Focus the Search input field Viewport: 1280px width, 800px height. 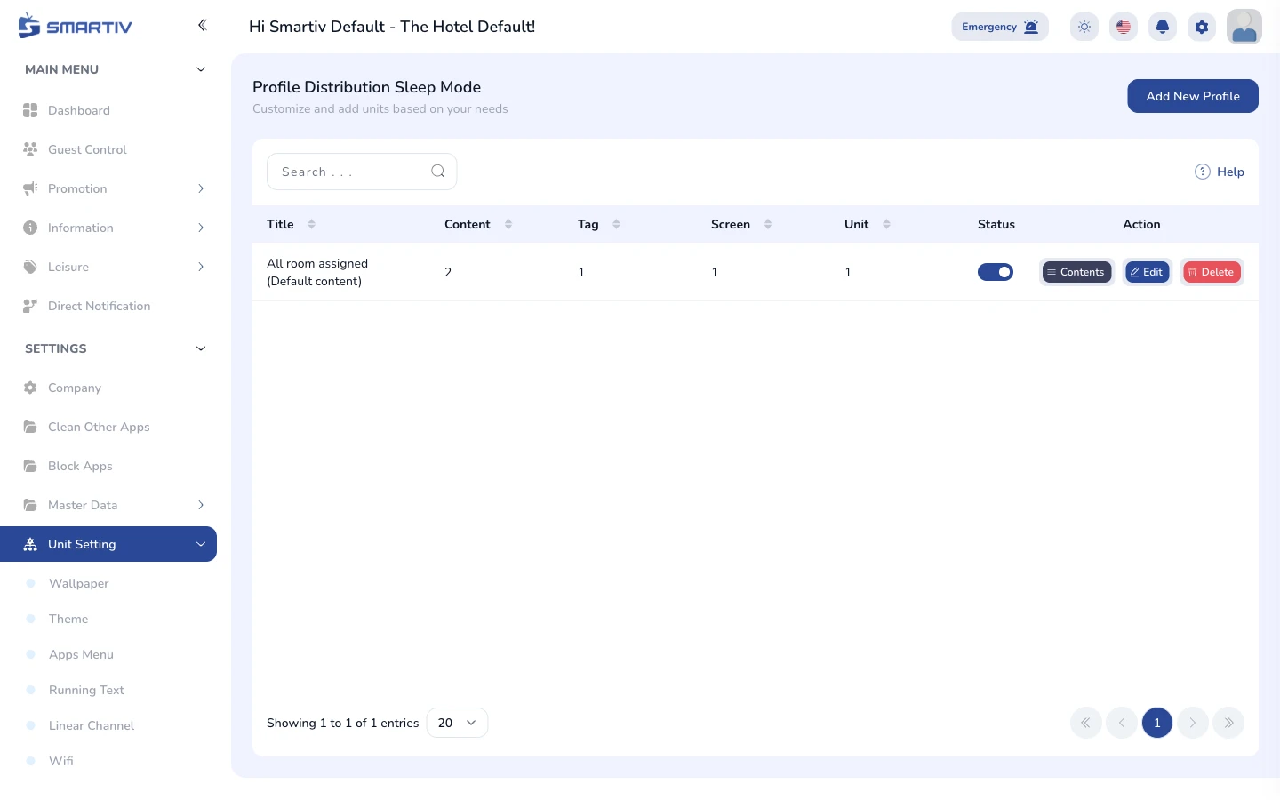click(x=362, y=172)
